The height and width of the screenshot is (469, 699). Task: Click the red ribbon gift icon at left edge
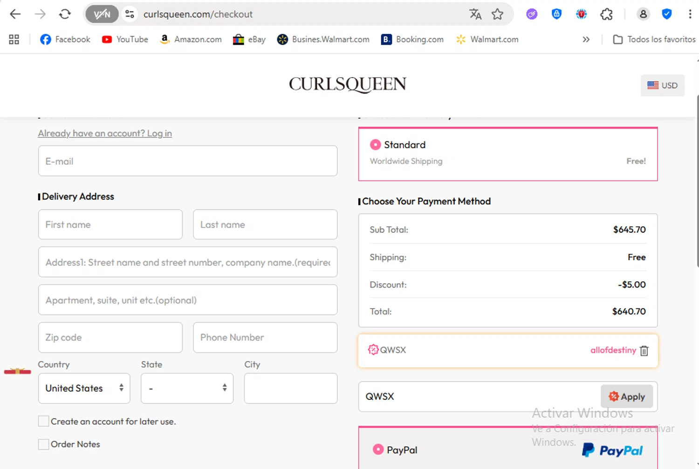[x=18, y=371]
